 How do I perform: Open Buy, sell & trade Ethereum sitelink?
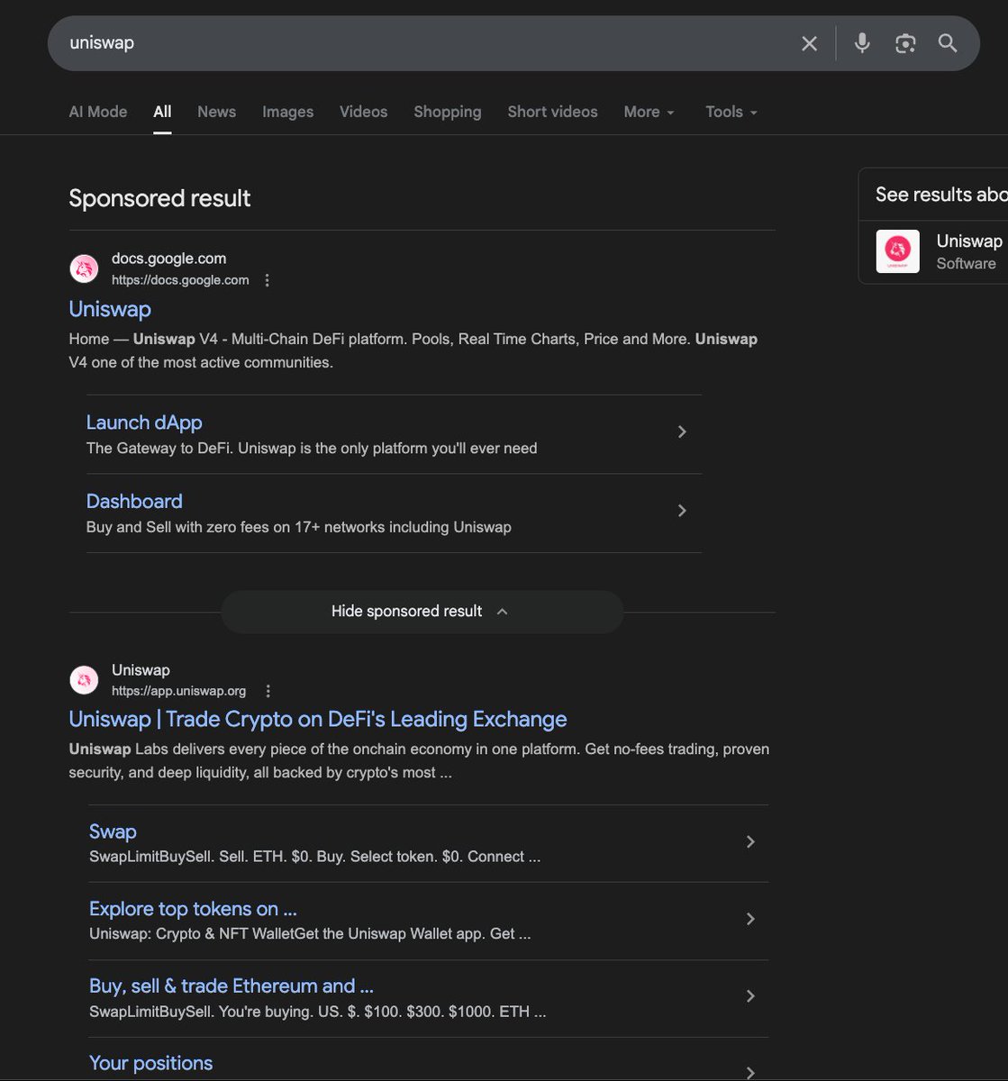(232, 986)
